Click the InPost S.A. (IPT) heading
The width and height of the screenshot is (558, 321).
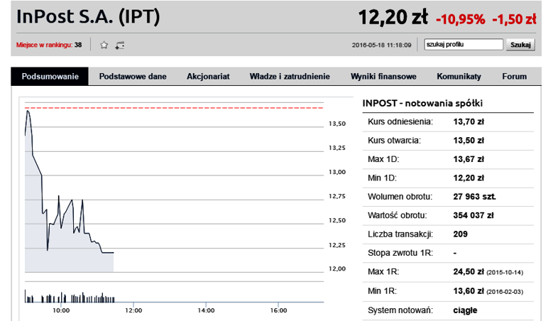[88, 17]
